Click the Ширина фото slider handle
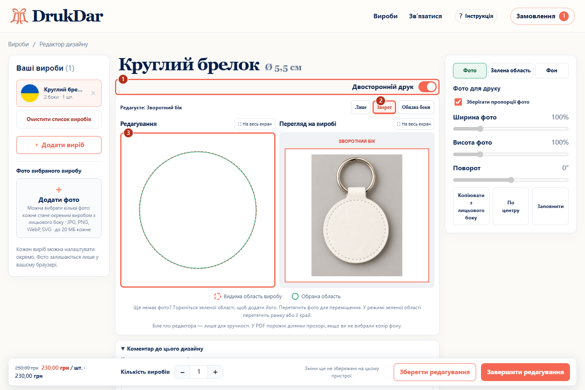585x390 pixels. click(480, 129)
